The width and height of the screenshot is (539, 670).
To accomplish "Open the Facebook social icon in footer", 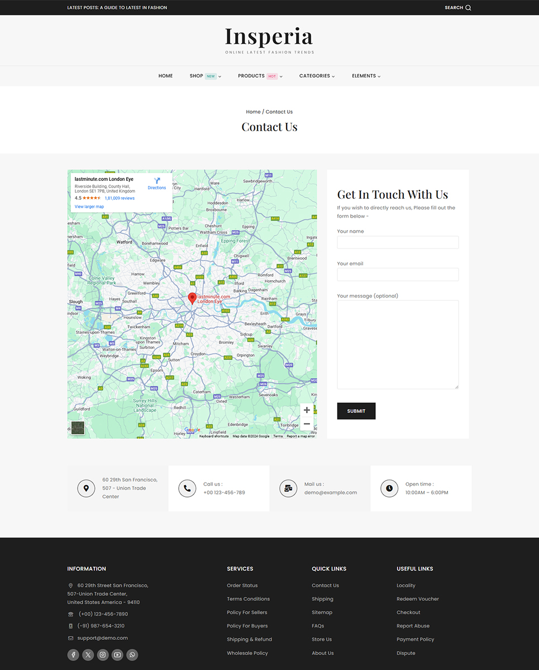I will (x=73, y=654).
